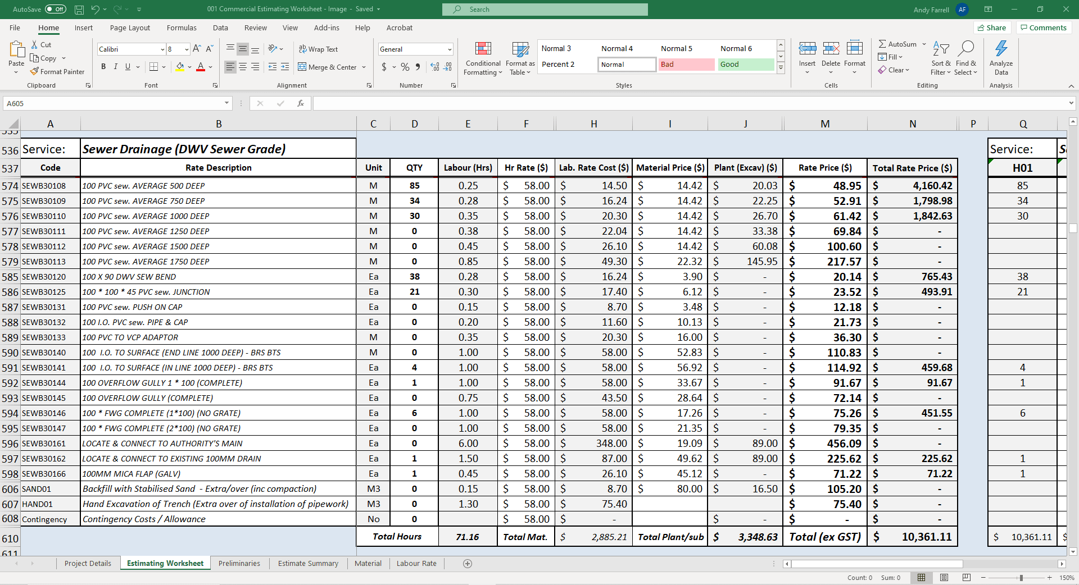The height and width of the screenshot is (585, 1079).
Task: Switch to Page Layout view in status bar
Action: (x=944, y=578)
